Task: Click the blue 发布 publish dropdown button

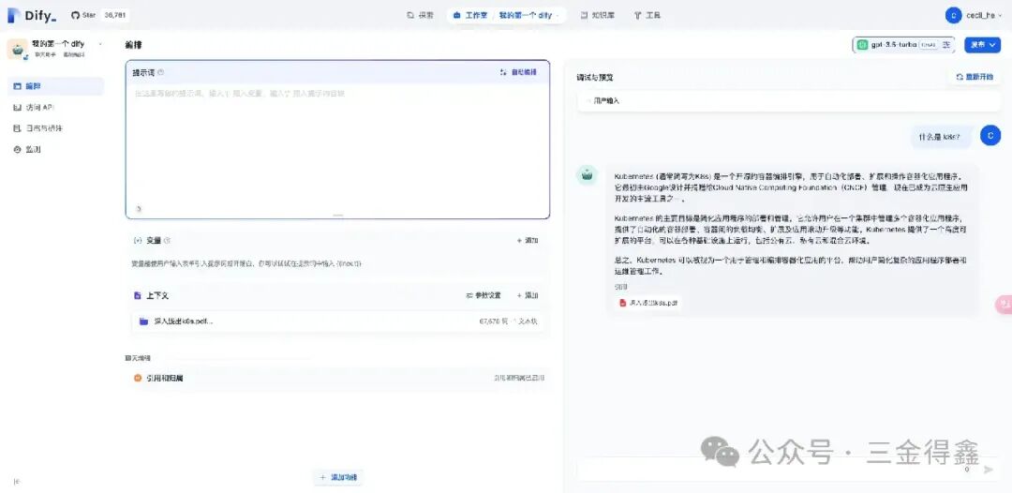Action: point(982,45)
